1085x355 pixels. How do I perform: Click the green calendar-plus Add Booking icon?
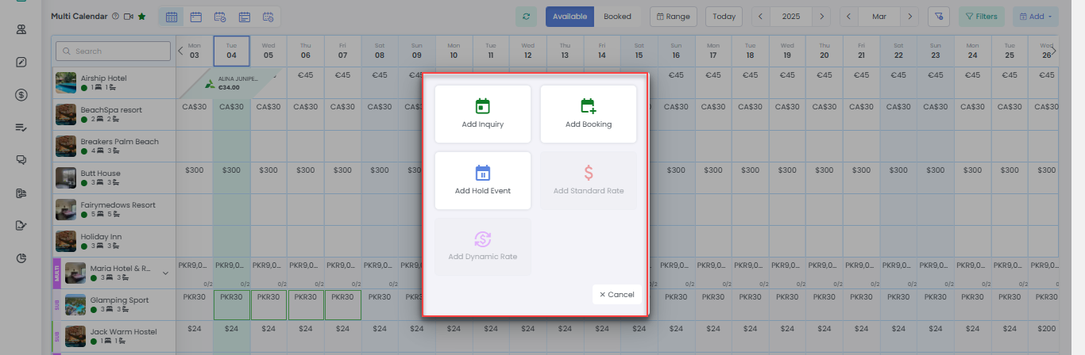point(589,106)
